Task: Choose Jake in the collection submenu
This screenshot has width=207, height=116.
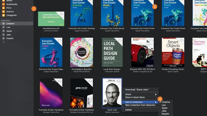Action: tap(164, 111)
